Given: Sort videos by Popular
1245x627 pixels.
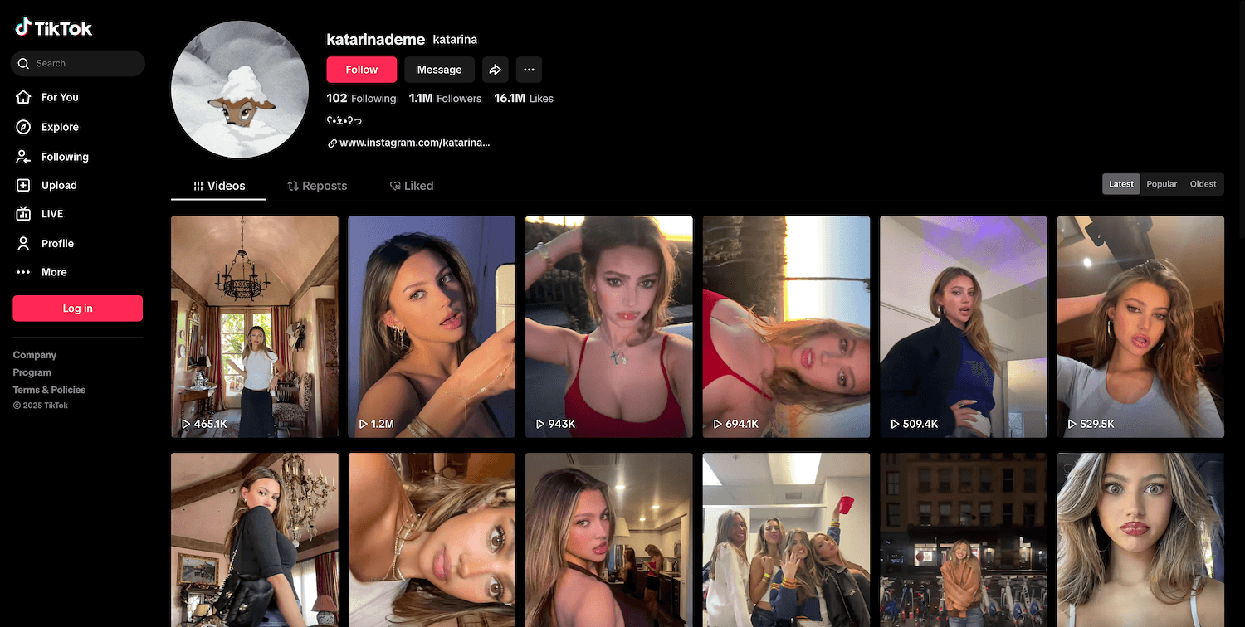Looking at the screenshot, I should coord(1161,184).
